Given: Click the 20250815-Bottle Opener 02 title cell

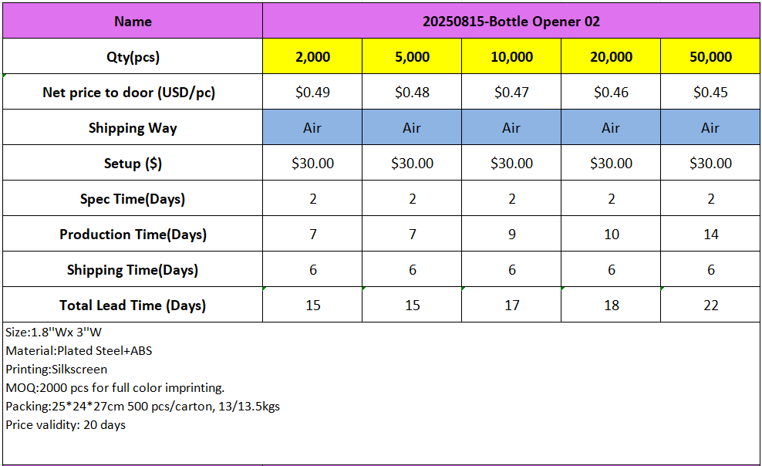Looking at the screenshot, I should [511, 21].
